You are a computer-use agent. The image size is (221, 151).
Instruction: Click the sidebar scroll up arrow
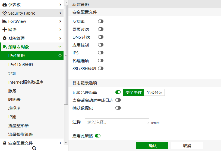[66, 3]
